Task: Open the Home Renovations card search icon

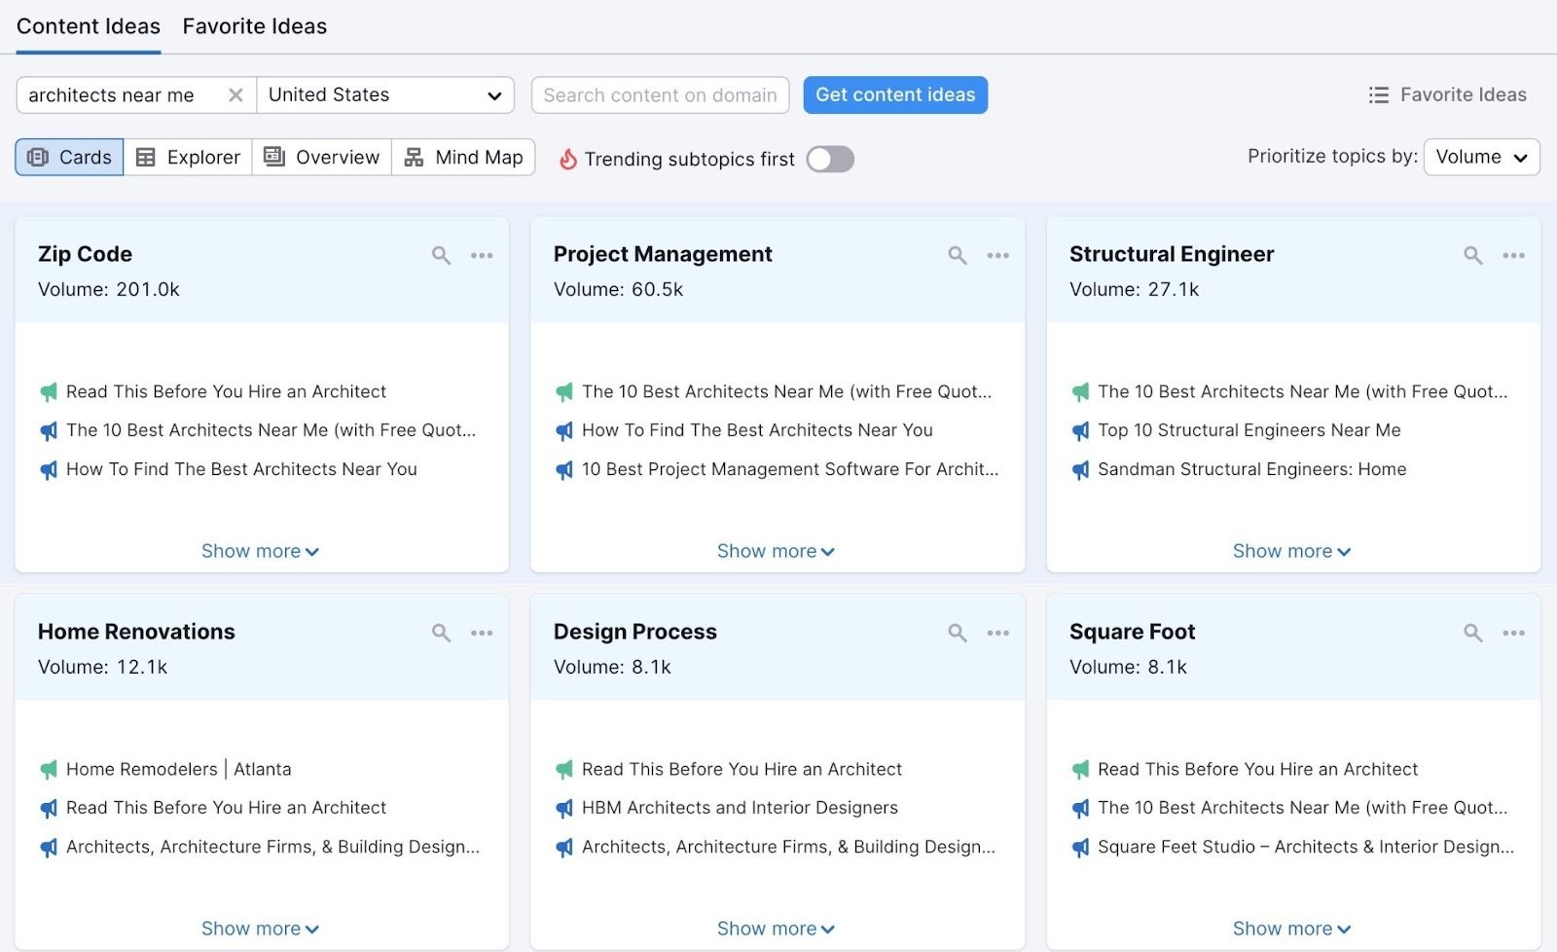Action: (x=440, y=632)
